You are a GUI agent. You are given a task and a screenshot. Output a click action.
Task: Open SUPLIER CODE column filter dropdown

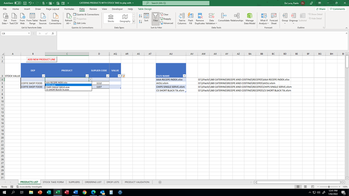tap(107, 76)
